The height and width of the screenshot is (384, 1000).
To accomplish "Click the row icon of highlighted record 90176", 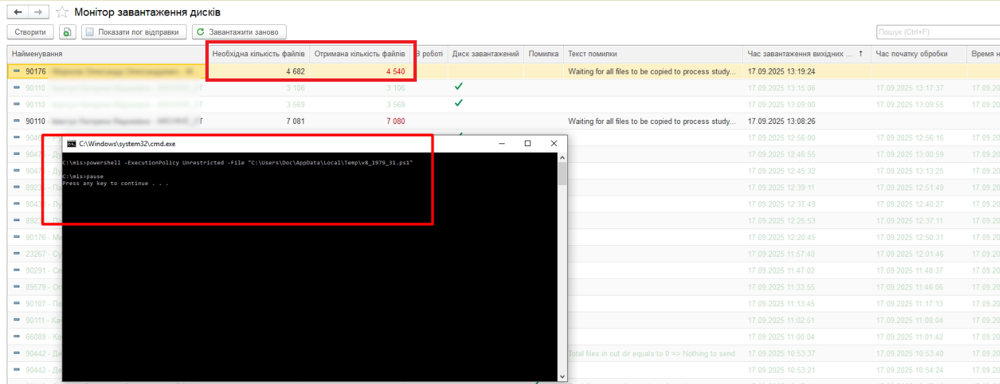I will (x=17, y=70).
